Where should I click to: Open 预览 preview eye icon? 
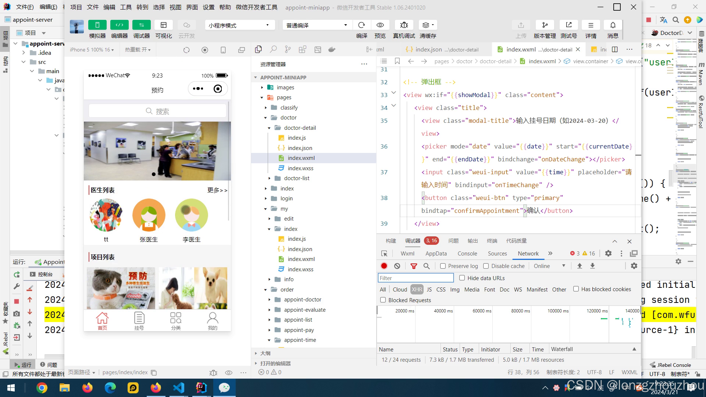click(x=380, y=25)
